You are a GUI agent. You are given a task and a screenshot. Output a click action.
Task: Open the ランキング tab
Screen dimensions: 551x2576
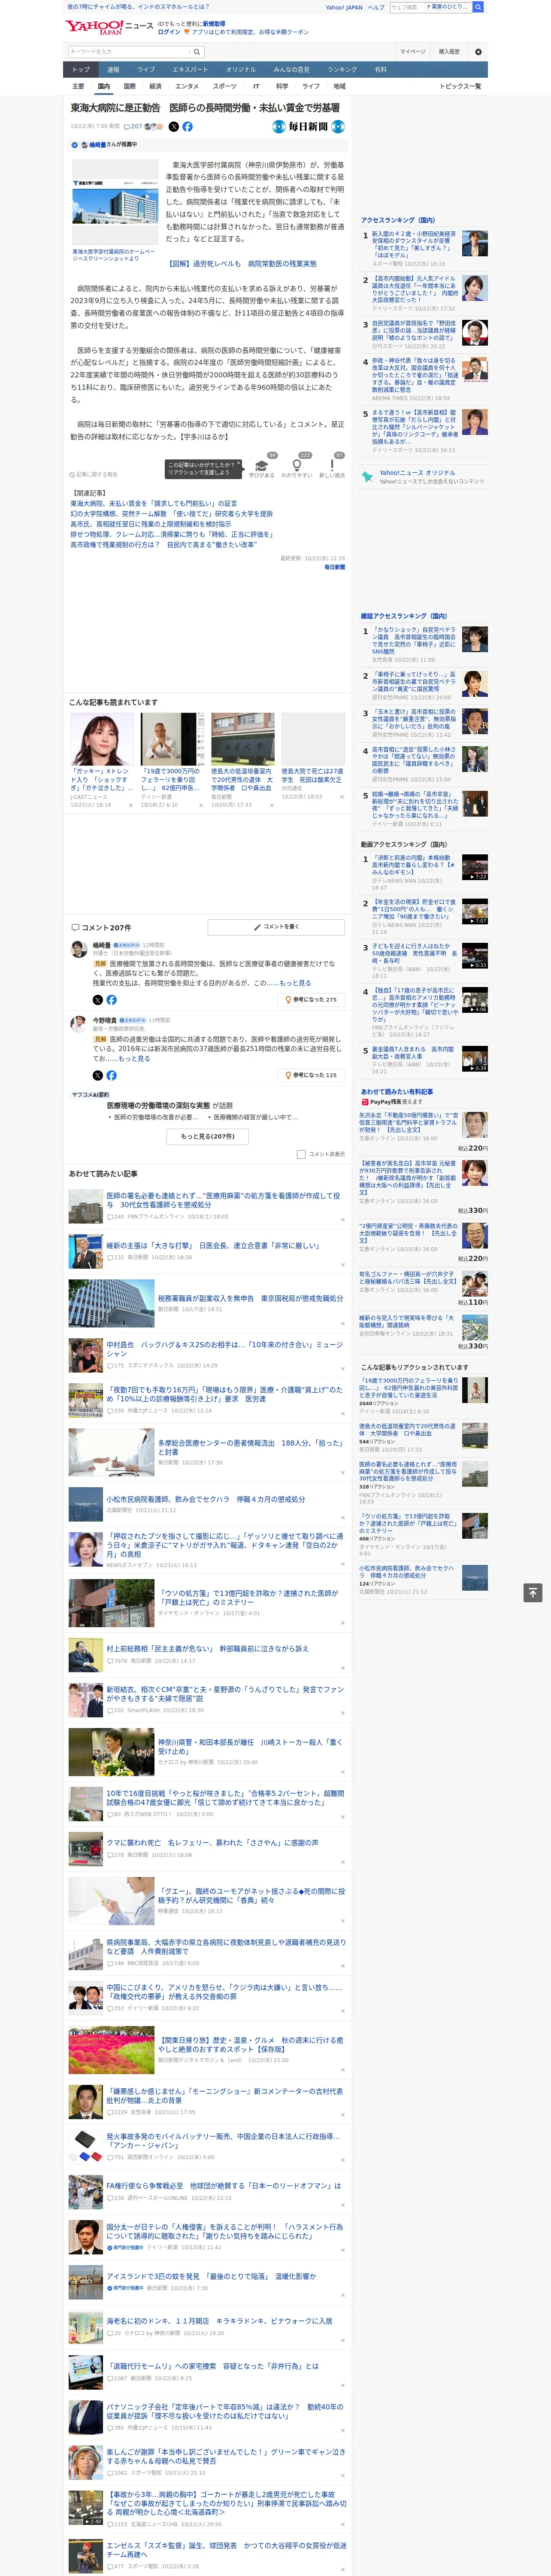click(342, 70)
